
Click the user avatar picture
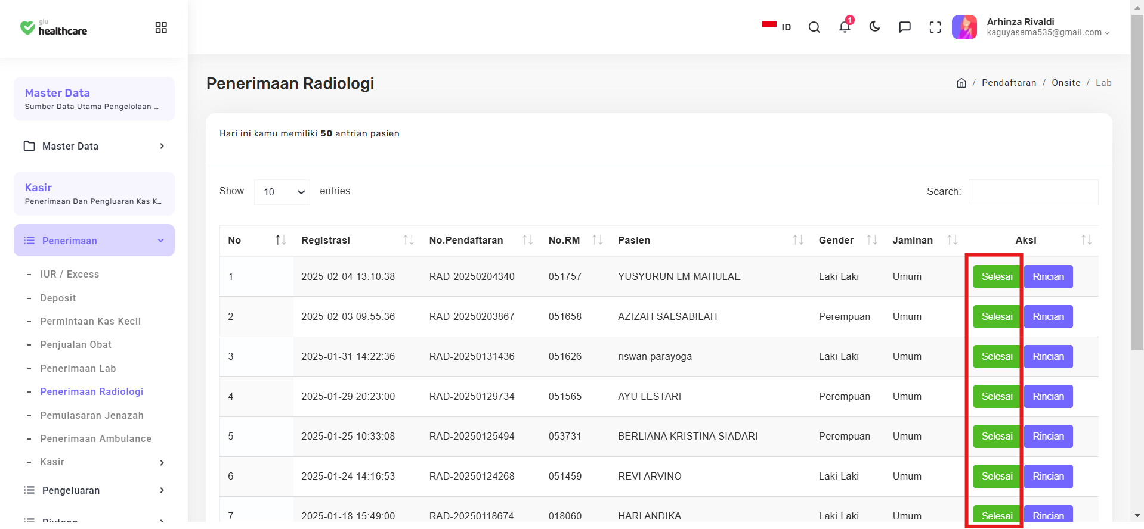(x=964, y=27)
